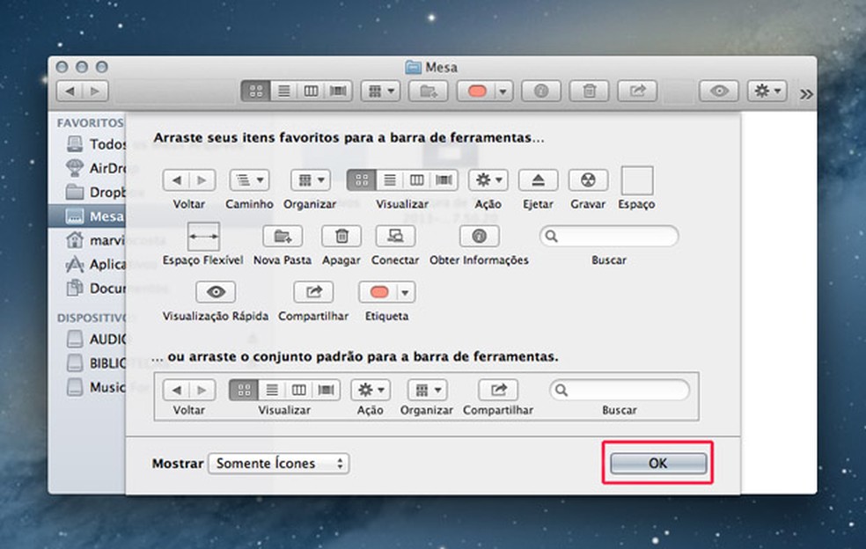Click Get Info icon in Finder toolbar
Screen dimensions: 866x549
(x=541, y=91)
